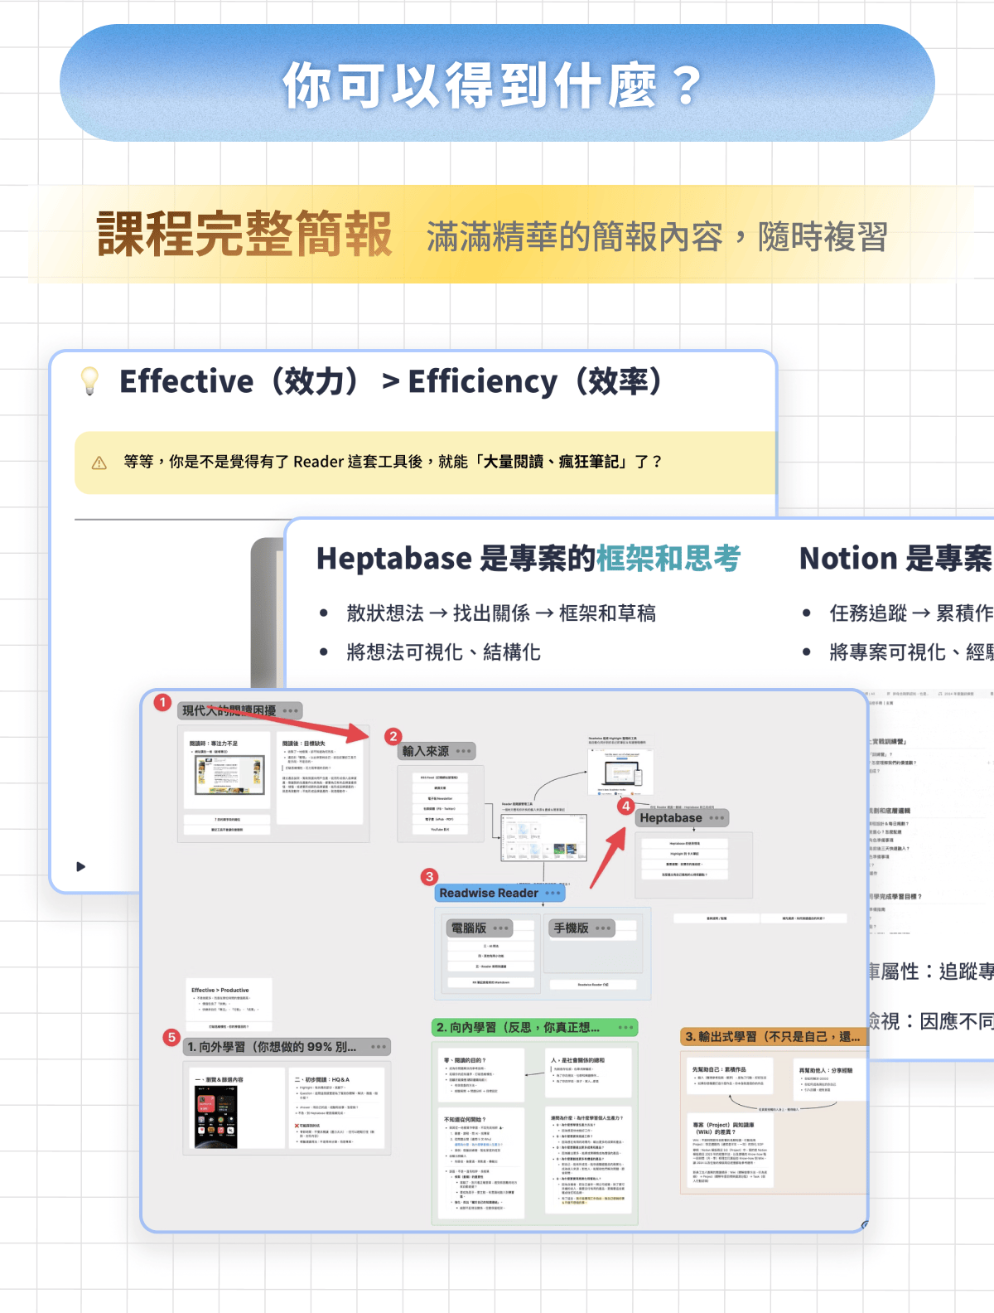Click the red number 1 marker
This screenshot has width=994, height=1313.
(x=163, y=702)
